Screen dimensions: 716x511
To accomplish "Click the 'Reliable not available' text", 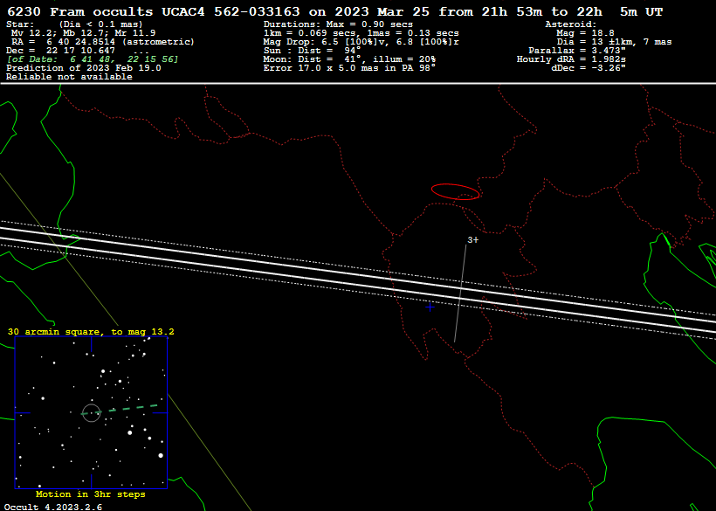I will 69,77.
